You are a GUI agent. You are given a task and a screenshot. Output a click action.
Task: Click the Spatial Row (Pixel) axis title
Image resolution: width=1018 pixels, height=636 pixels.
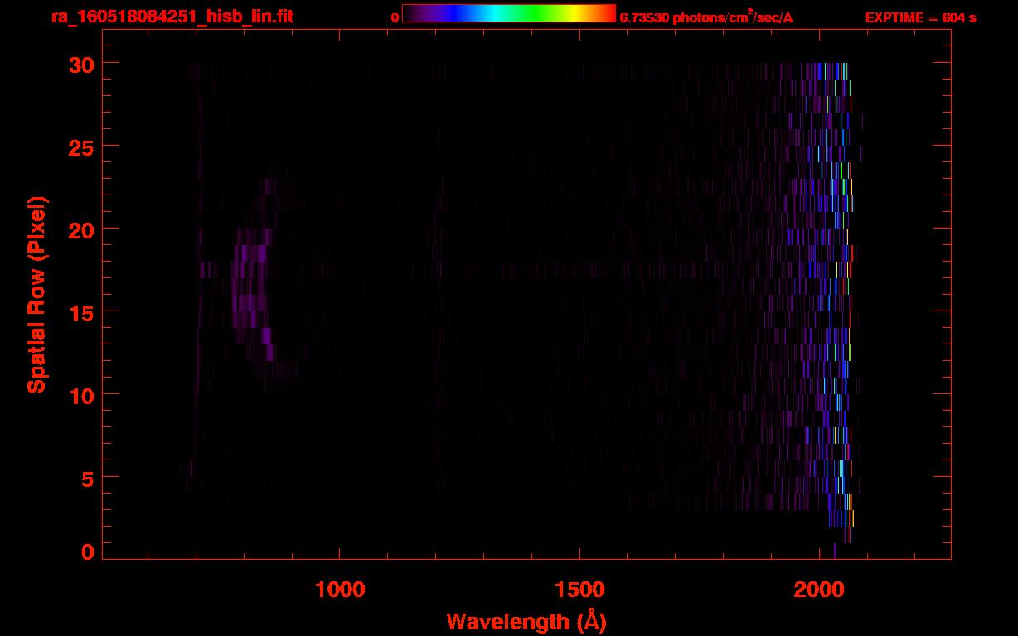[36, 294]
